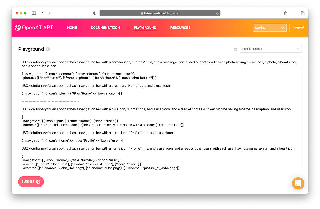Open the Playground info icon
Screen dimensions: 320x209
(x=48, y=49)
